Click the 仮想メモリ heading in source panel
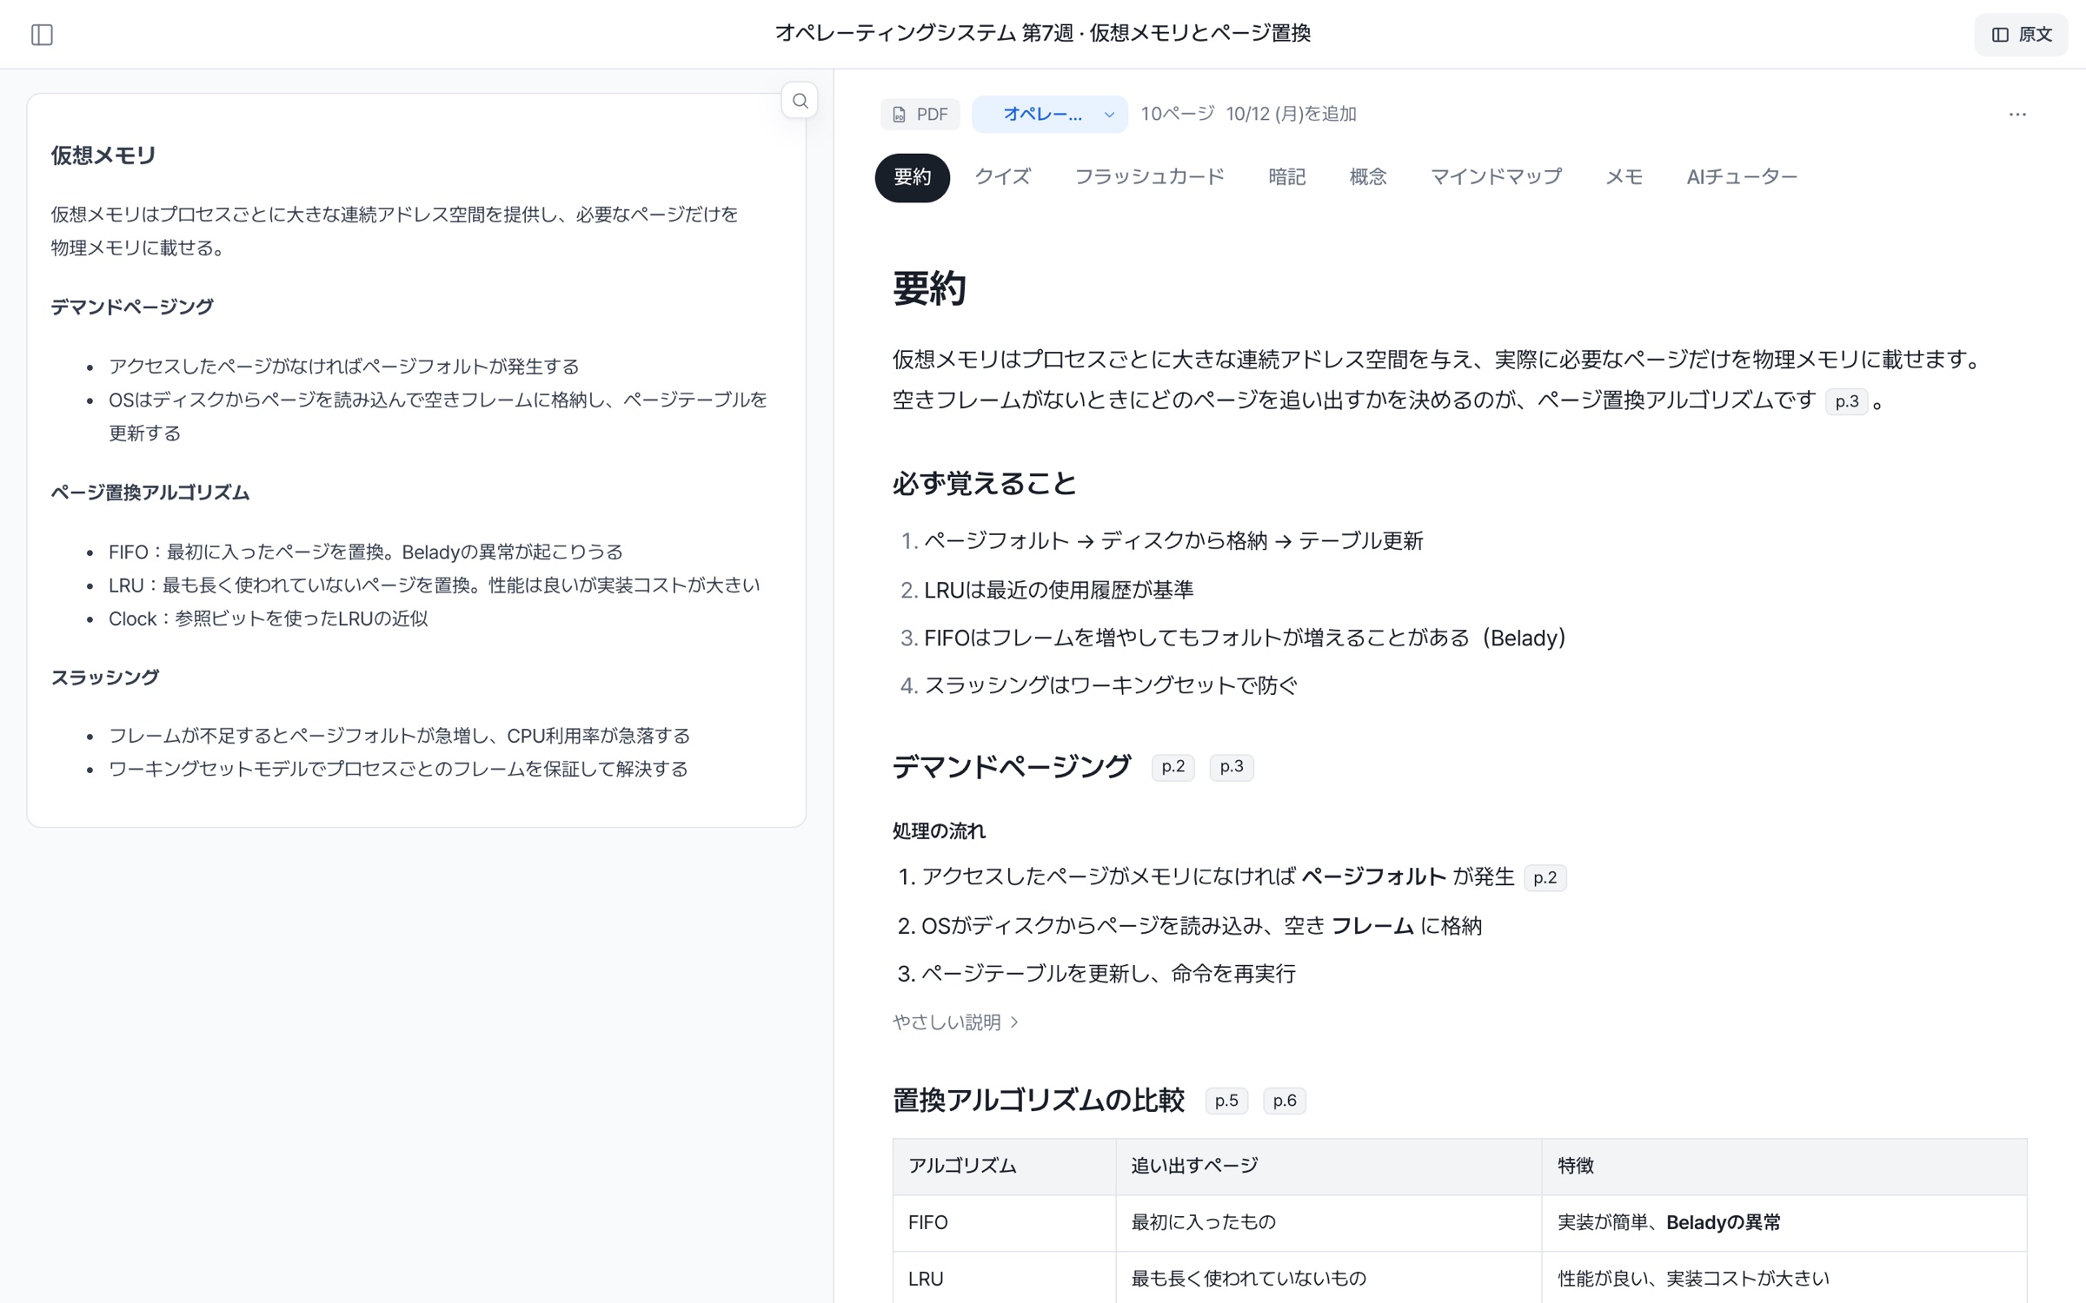 [x=103, y=155]
